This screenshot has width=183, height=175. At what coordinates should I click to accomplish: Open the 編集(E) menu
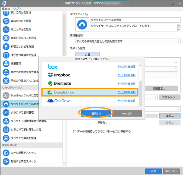[x=6, y=9]
